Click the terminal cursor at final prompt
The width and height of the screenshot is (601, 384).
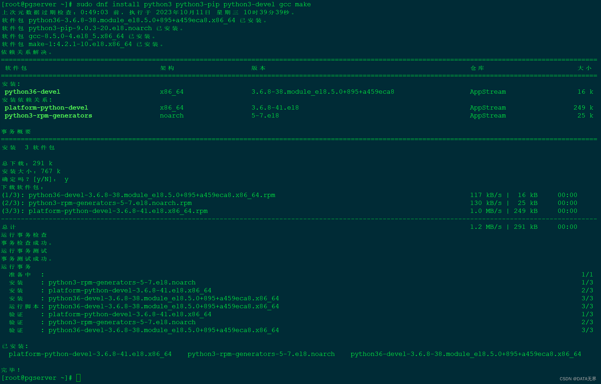(x=78, y=378)
